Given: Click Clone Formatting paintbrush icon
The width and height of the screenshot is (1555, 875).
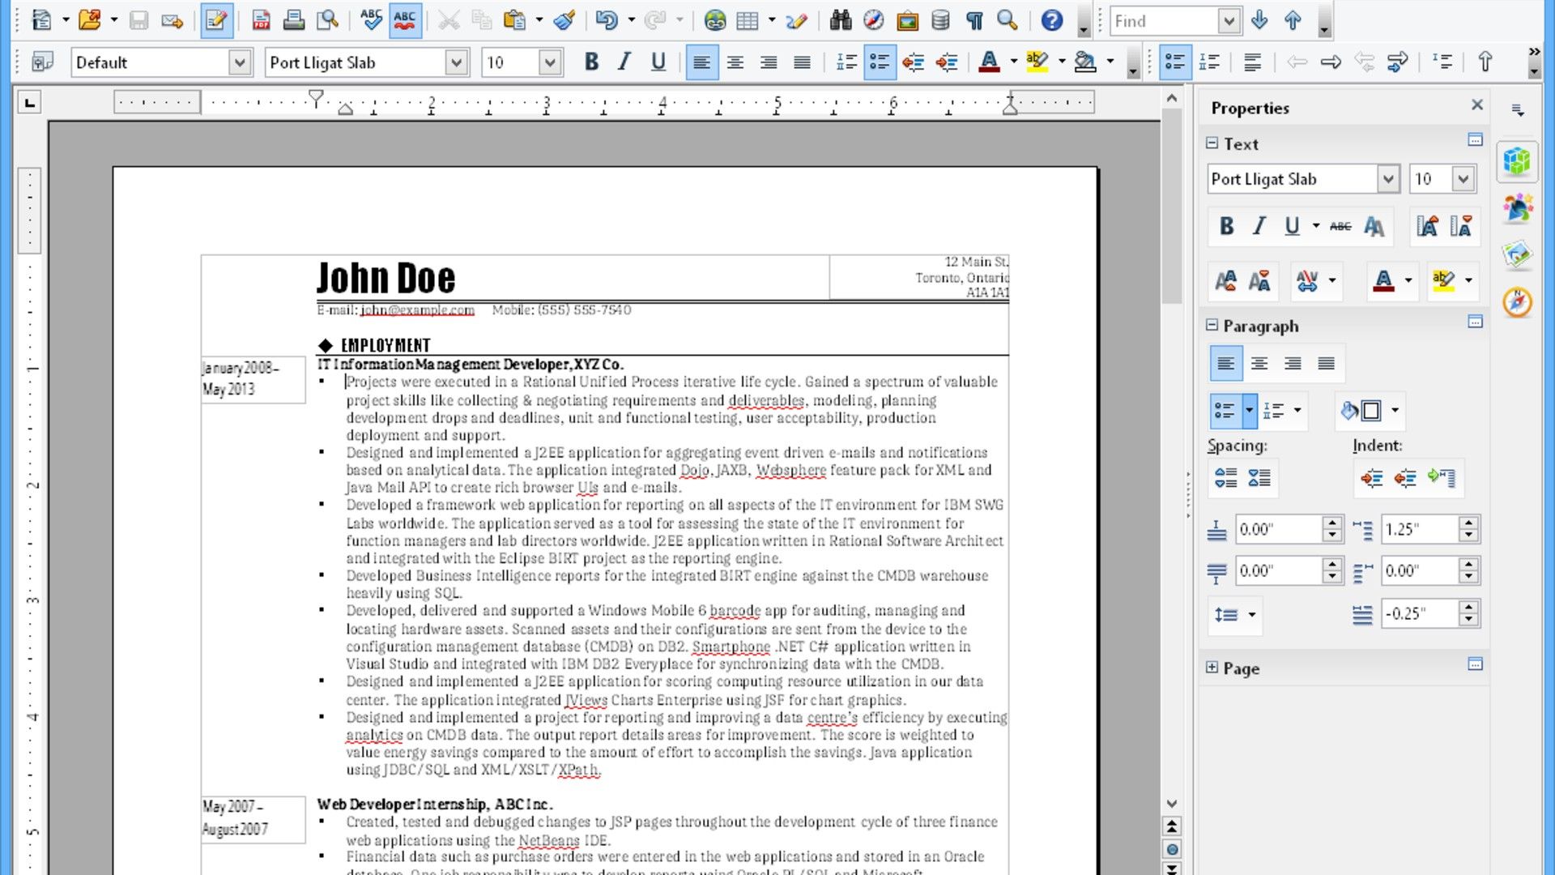Looking at the screenshot, I should (x=564, y=20).
